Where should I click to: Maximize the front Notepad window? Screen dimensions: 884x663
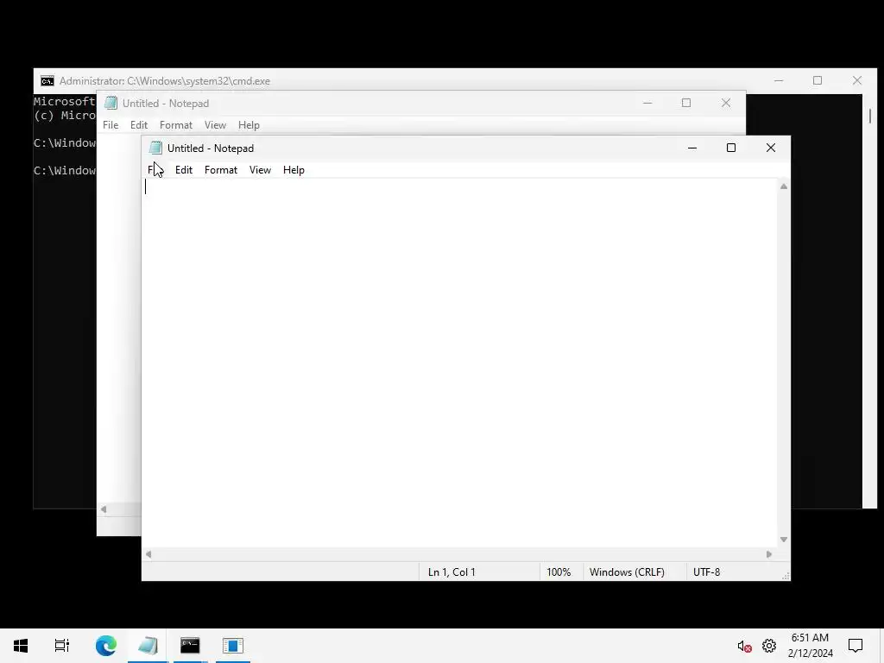(731, 148)
